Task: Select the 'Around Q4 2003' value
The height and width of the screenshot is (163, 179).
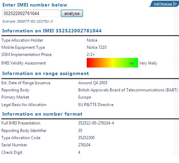Action: tap(93, 83)
